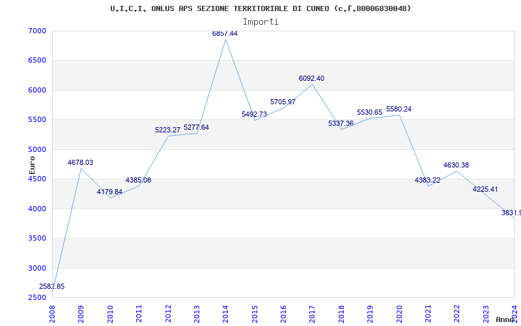521x326 pixels.
Task: Select the 4383.22 data label
Action: tap(427, 181)
